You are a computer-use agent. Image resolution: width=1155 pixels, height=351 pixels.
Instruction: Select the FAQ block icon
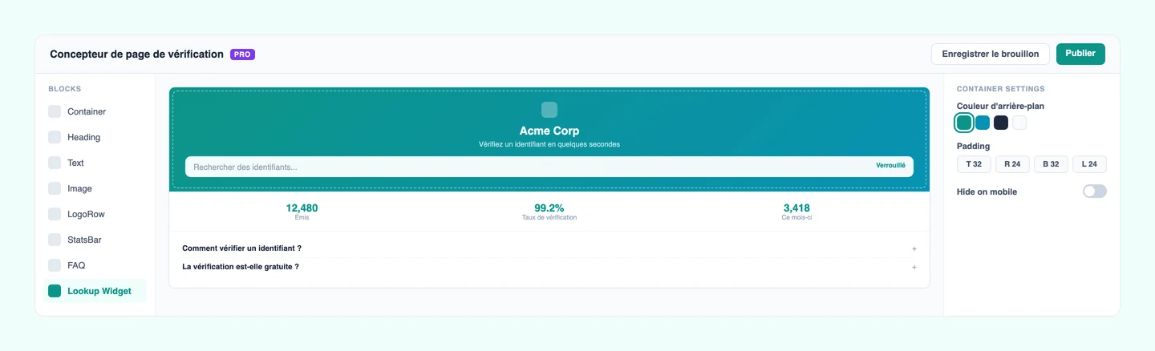point(55,265)
